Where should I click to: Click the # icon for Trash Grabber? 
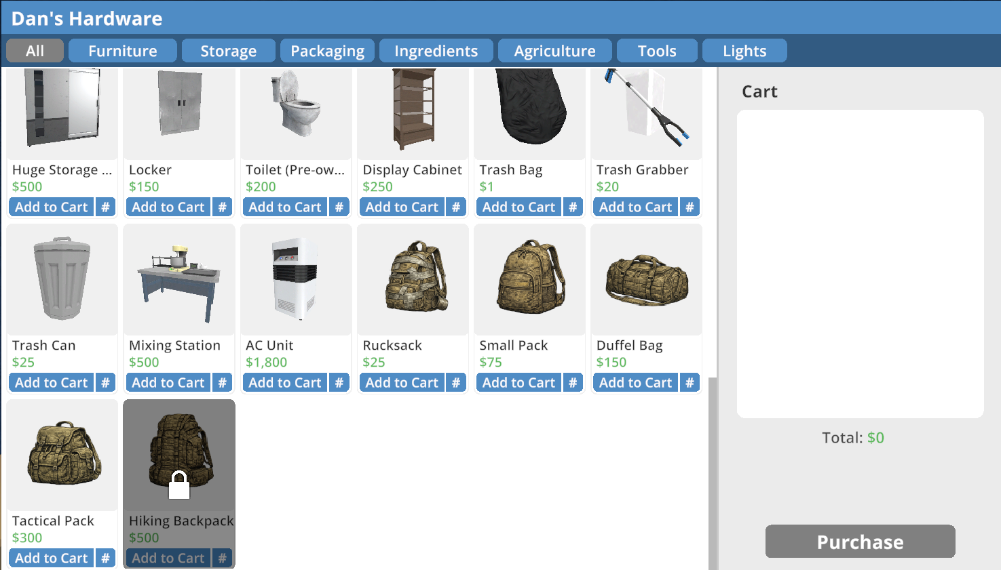690,207
